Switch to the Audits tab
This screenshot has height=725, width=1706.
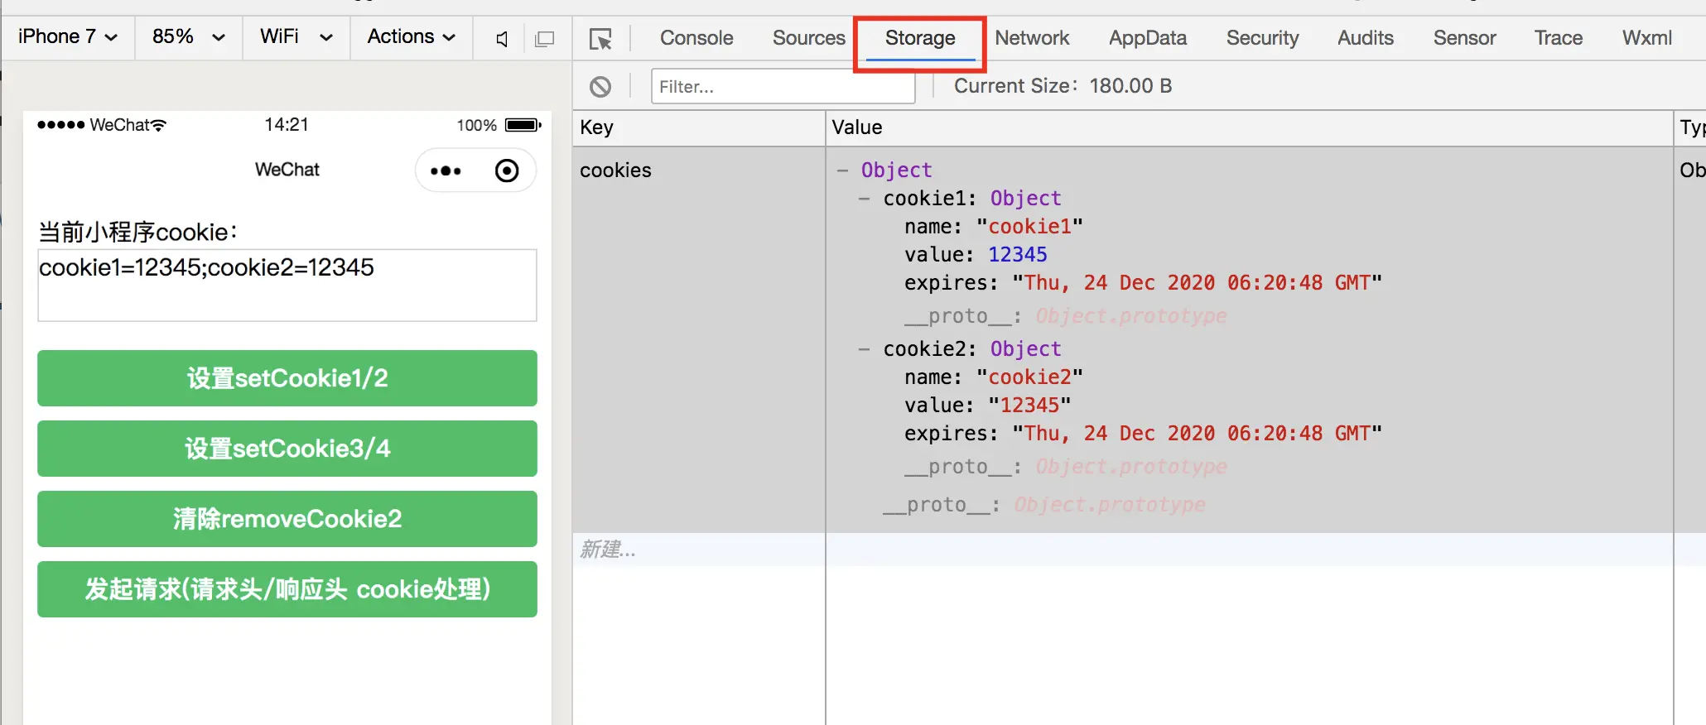(x=1366, y=38)
